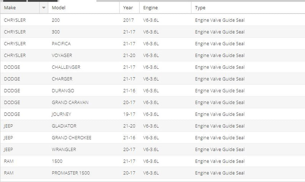This screenshot has width=305, height=182.
Task: Select the Dodge Challenger row
Action: [152, 67]
